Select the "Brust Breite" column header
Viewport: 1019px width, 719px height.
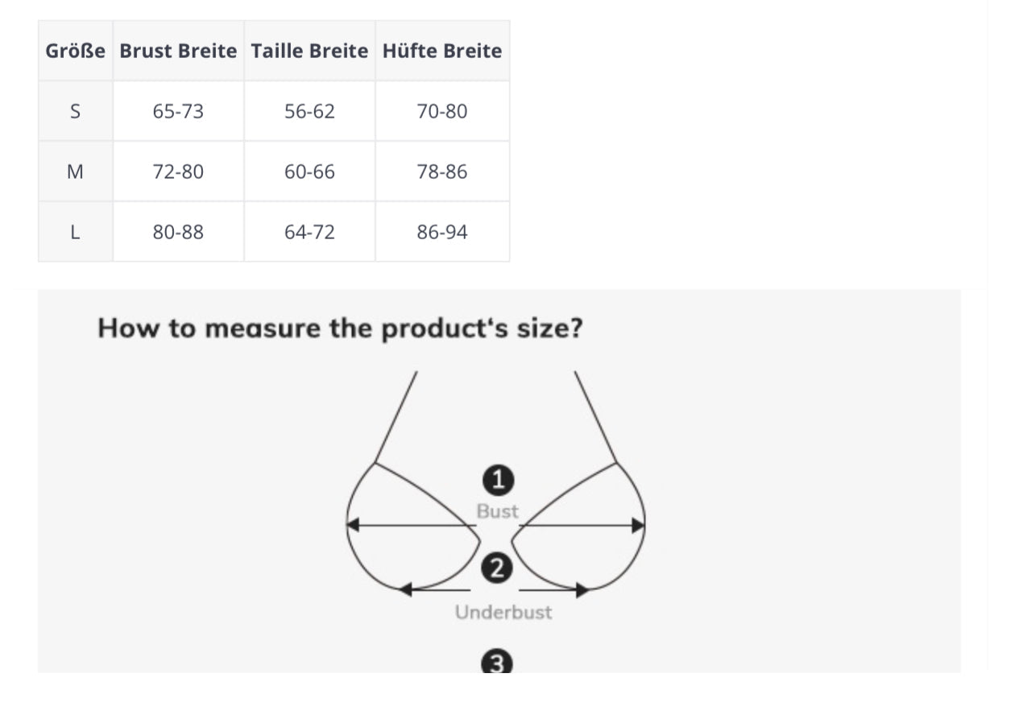pyautogui.click(x=178, y=51)
